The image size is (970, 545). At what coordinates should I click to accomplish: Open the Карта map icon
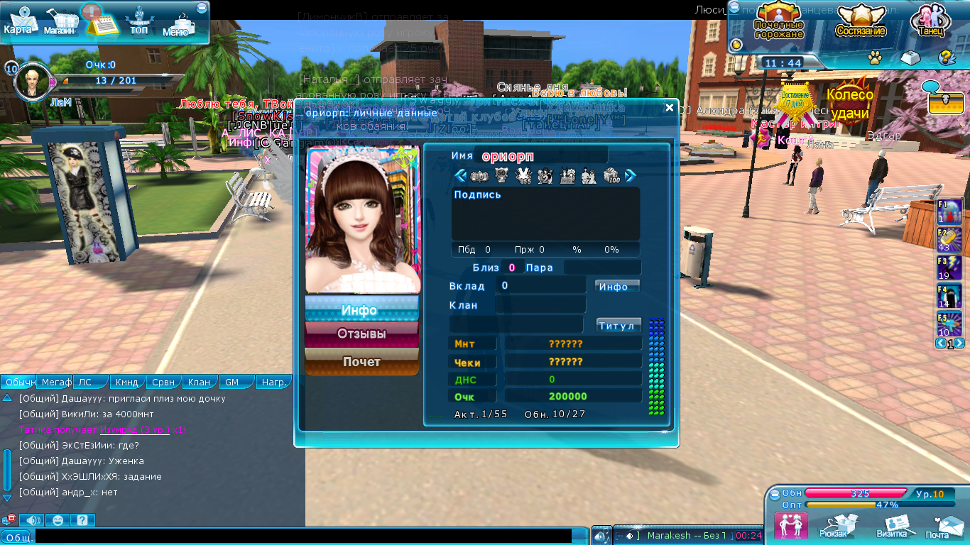(x=21, y=21)
